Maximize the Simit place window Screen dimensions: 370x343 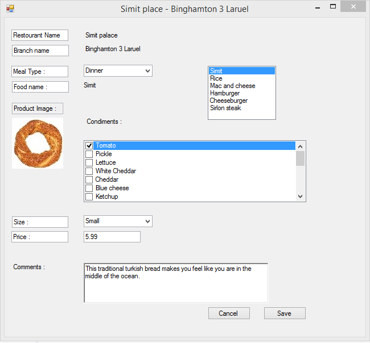[333, 7]
